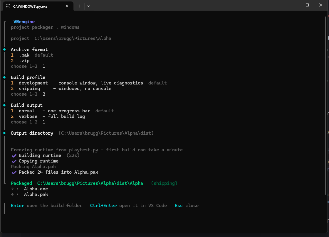Image resolution: width=329 pixels, height=237 pixels.
Task: Click the 'project packager . windows' line
Action: click(45, 27)
